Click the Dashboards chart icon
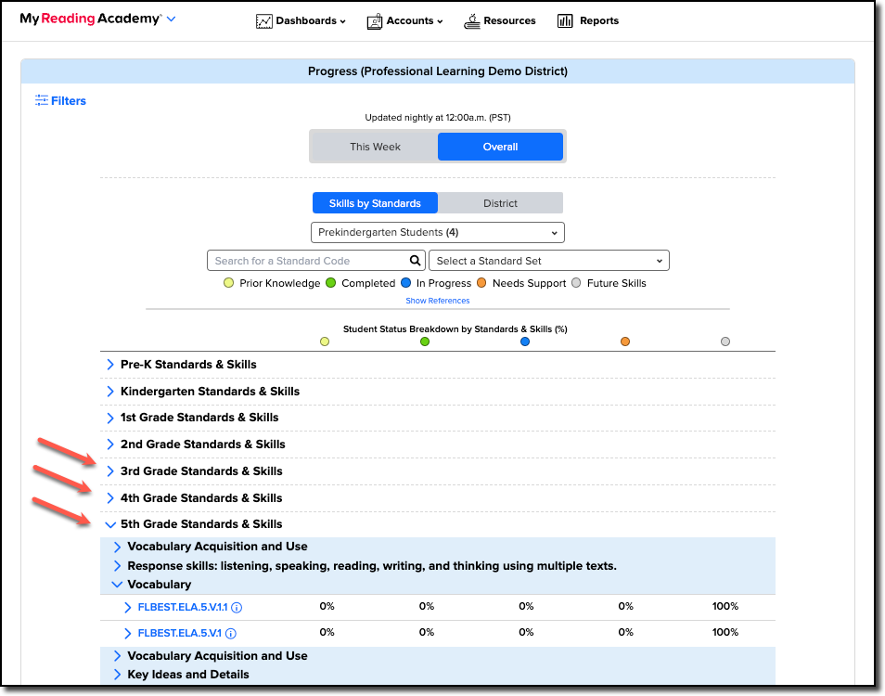The image size is (885, 696). (263, 21)
